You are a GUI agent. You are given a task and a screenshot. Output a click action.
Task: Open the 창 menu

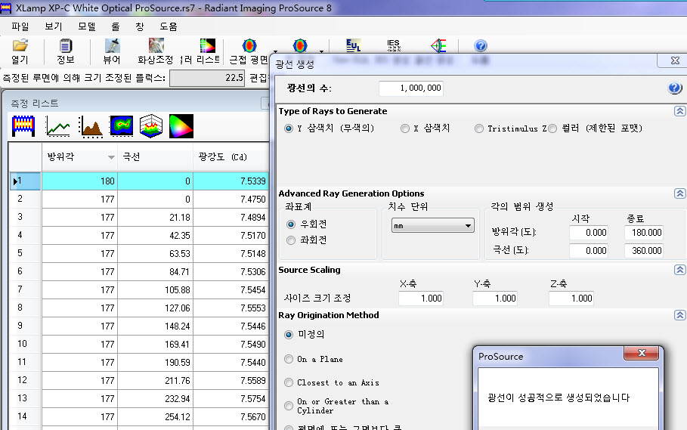pos(140,26)
